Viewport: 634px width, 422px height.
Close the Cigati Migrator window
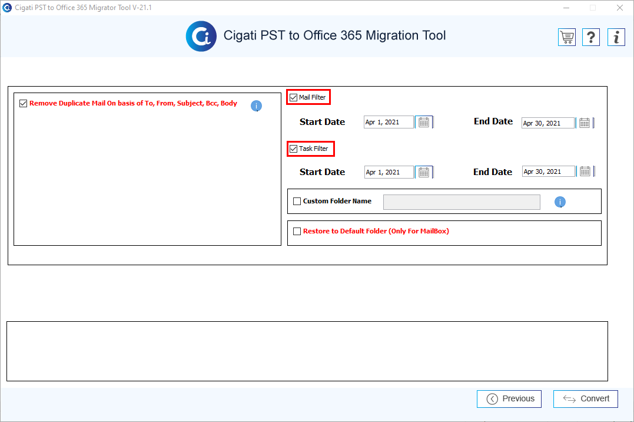tap(620, 8)
